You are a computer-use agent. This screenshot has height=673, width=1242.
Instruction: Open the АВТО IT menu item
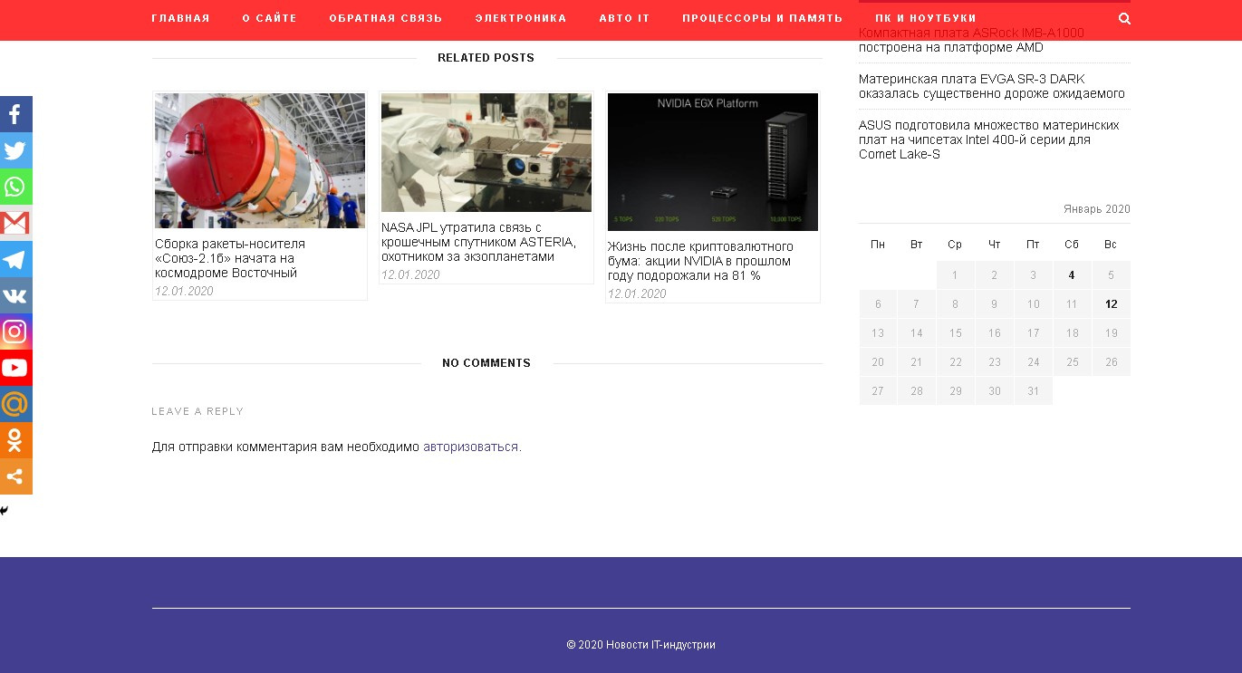coord(624,18)
